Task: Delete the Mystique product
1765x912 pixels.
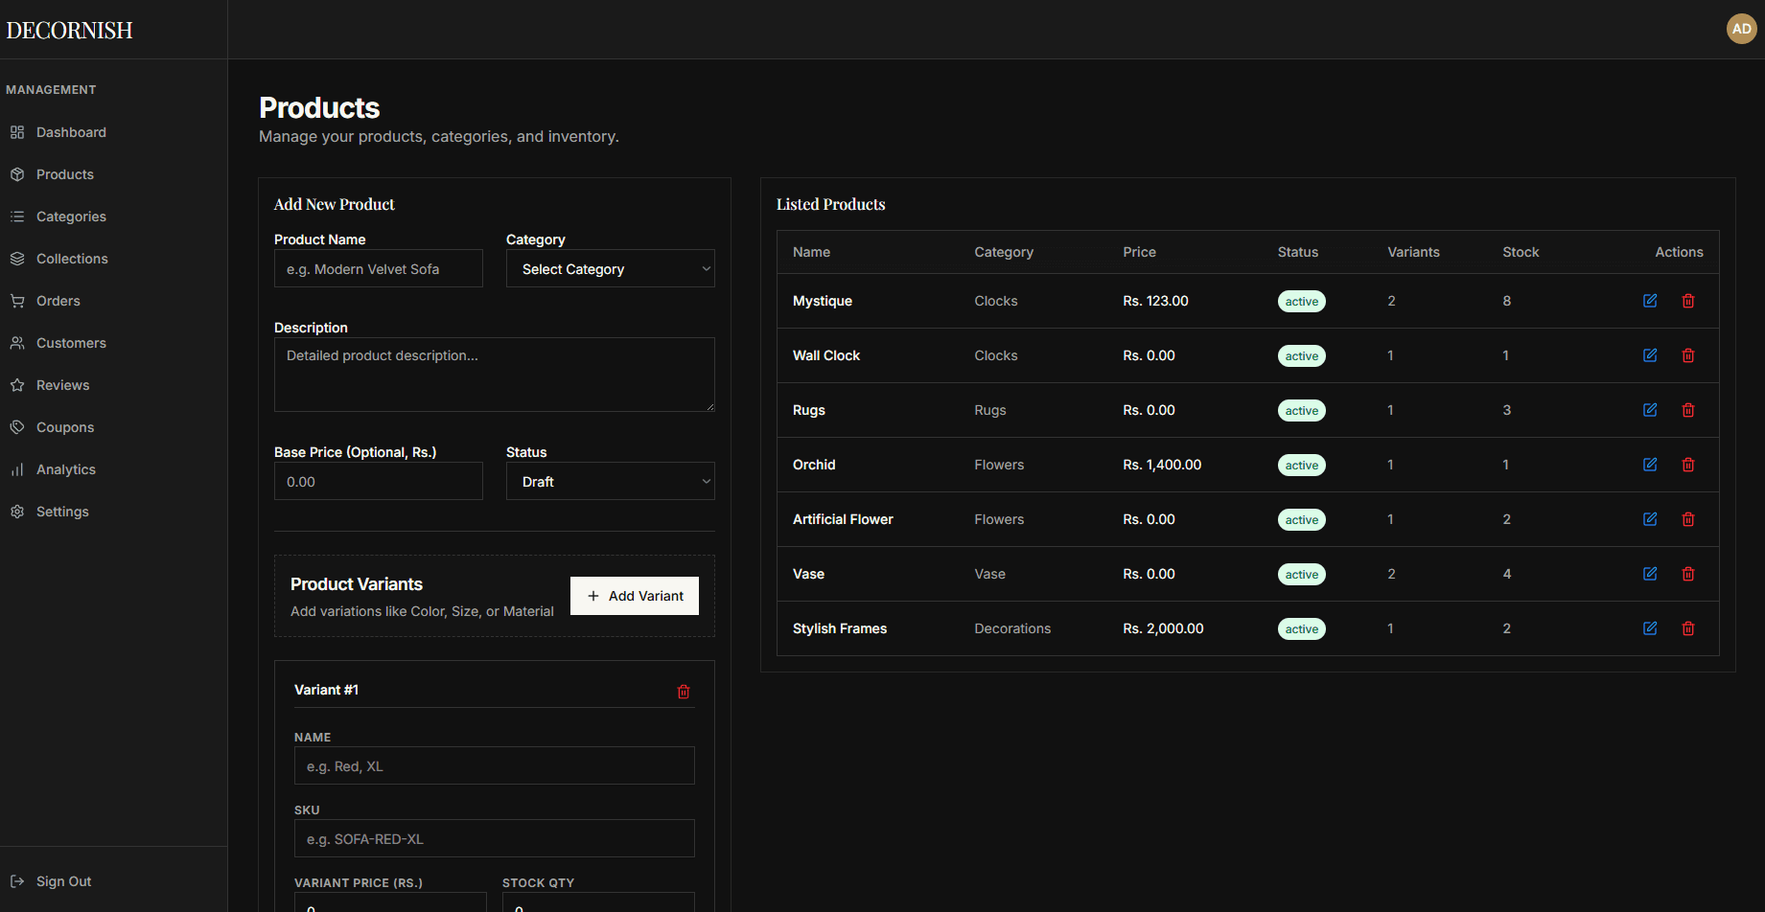Action: pyautogui.click(x=1688, y=301)
